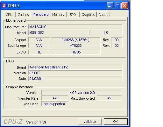Viewport: 163px width, 127px height.
Task: Open the SPD tab
Action: pyautogui.click(x=73, y=15)
